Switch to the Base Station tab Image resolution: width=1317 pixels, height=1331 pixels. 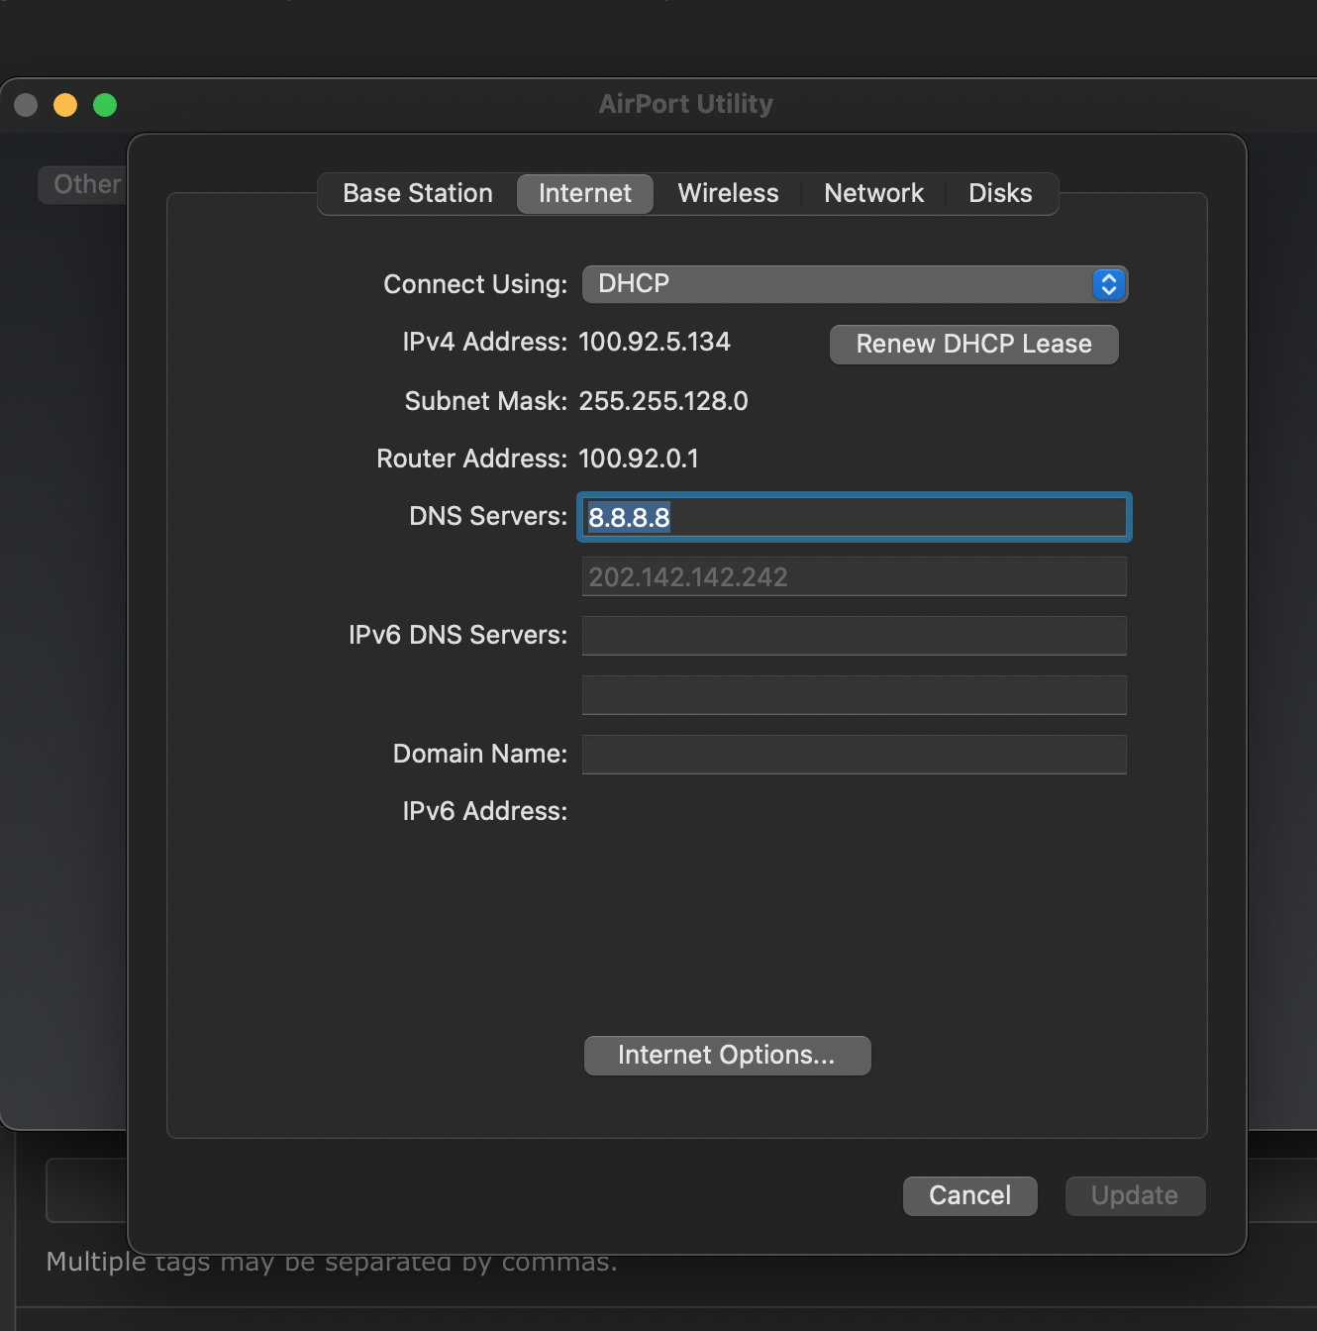point(417,193)
